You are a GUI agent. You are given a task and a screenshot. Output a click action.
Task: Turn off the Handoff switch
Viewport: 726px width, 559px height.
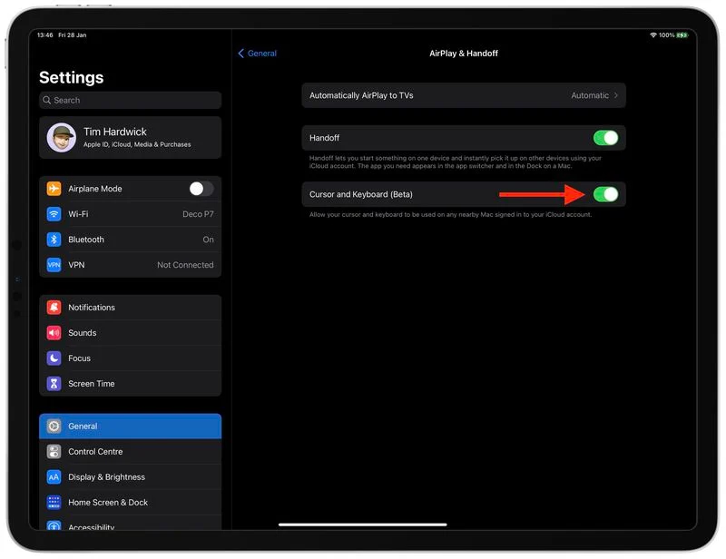click(x=605, y=138)
